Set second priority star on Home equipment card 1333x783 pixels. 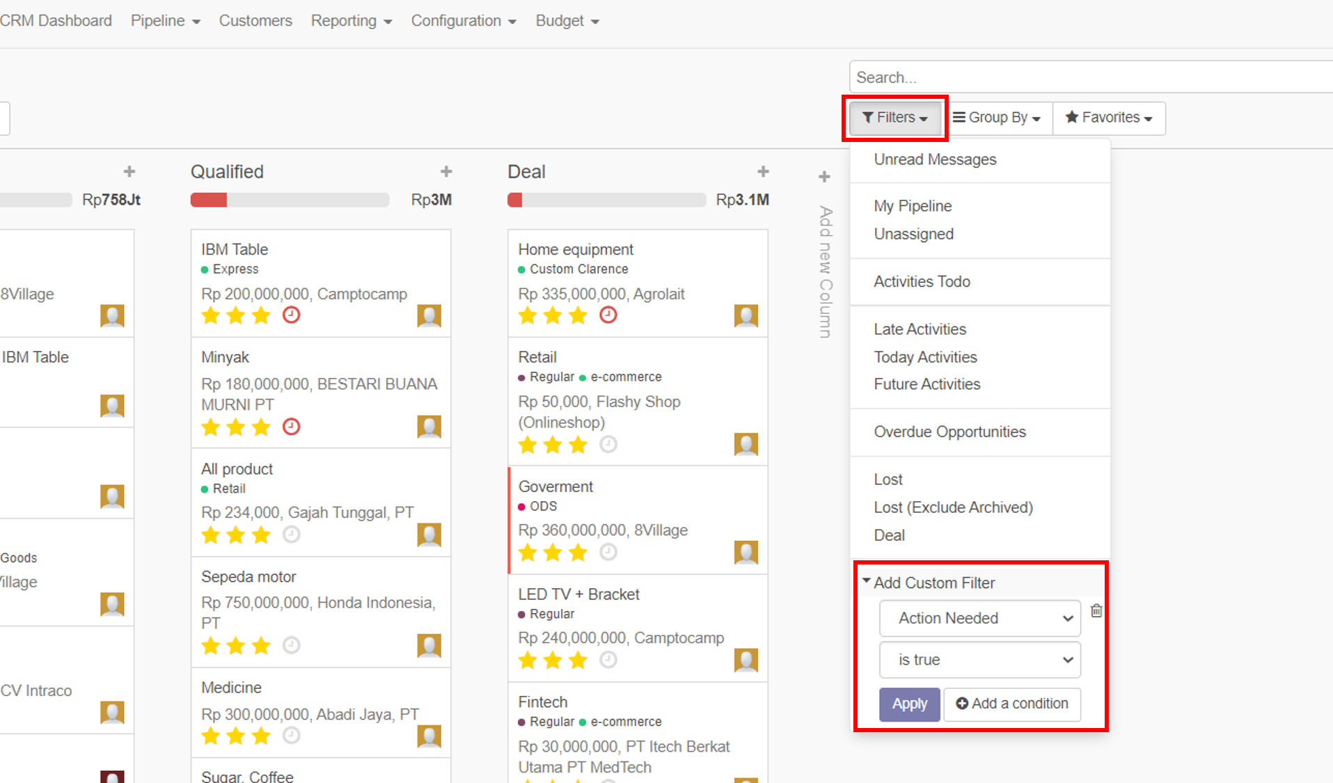point(553,315)
